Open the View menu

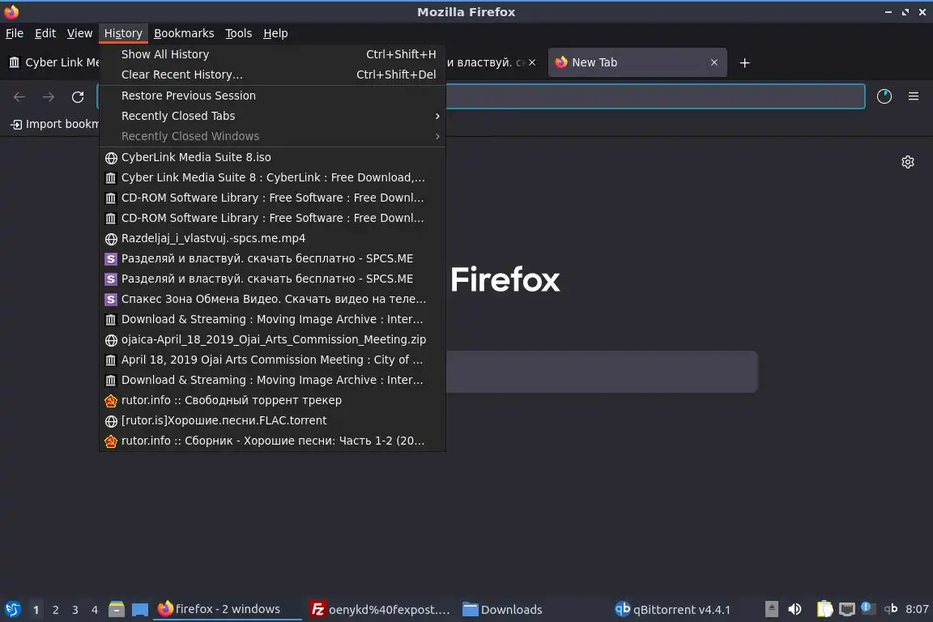point(79,33)
